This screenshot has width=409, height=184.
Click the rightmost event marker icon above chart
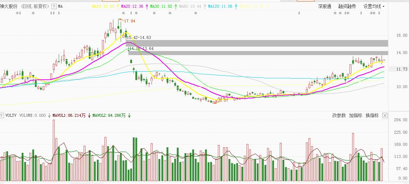coord(379,14)
